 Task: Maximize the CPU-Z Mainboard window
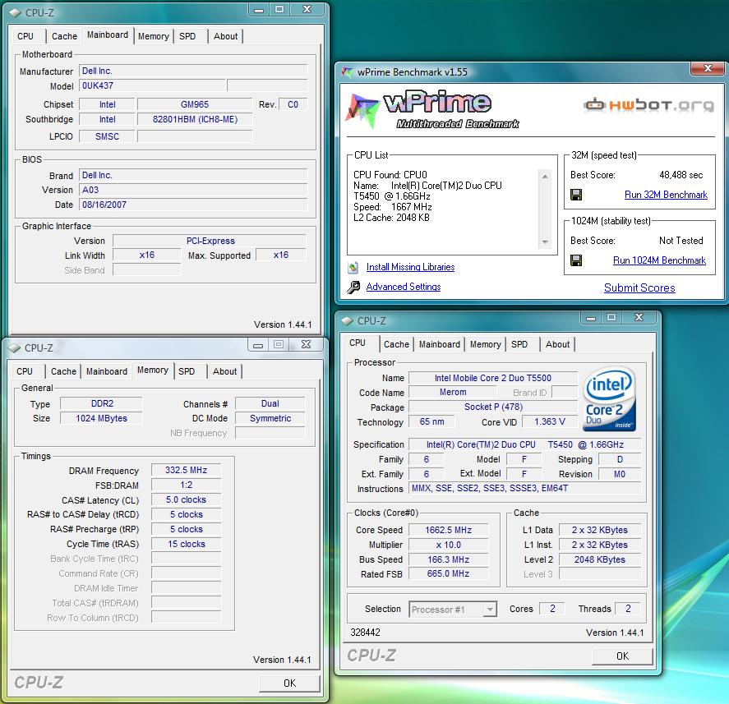[x=279, y=9]
